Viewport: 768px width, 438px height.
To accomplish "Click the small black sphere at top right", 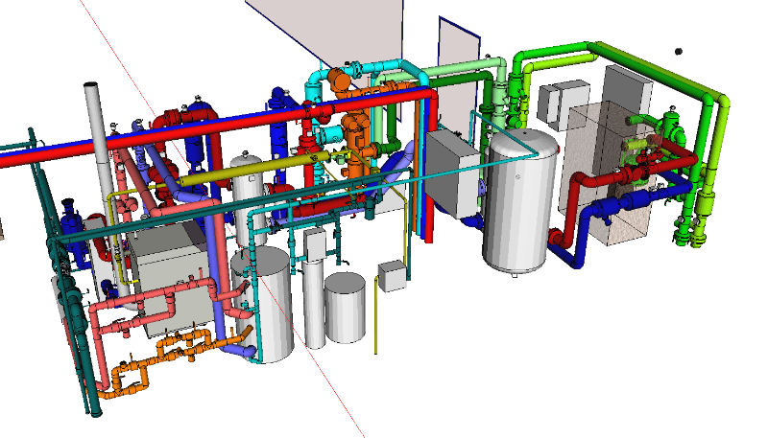I will [679, 51].
